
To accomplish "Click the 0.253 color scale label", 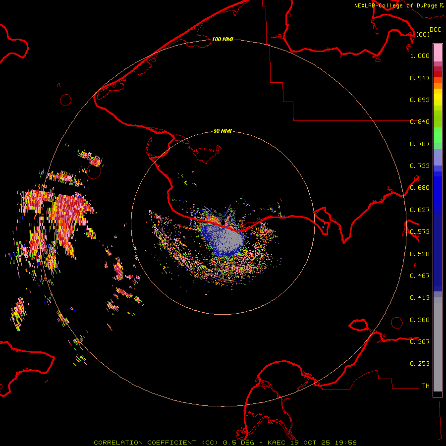I will tap(420, 364).
